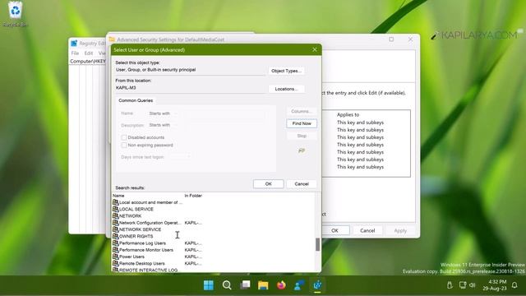
Task: Click the 'Applies to' column header
Action: [348, 115]
